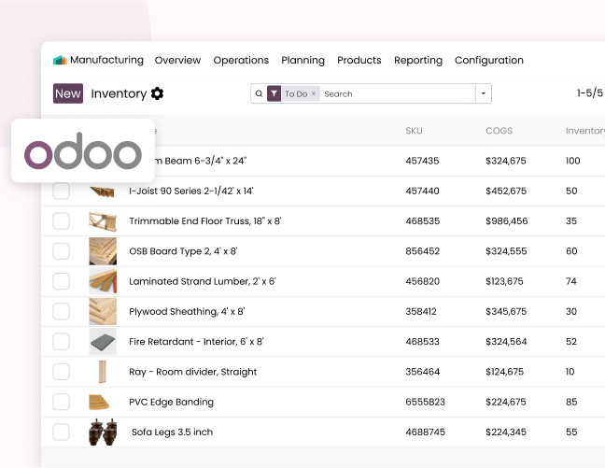The height and width of the screenshot is (468, 605).
Task: Tick the Laminated Strand Lumber checkbox
Action: tap(61, 281)
